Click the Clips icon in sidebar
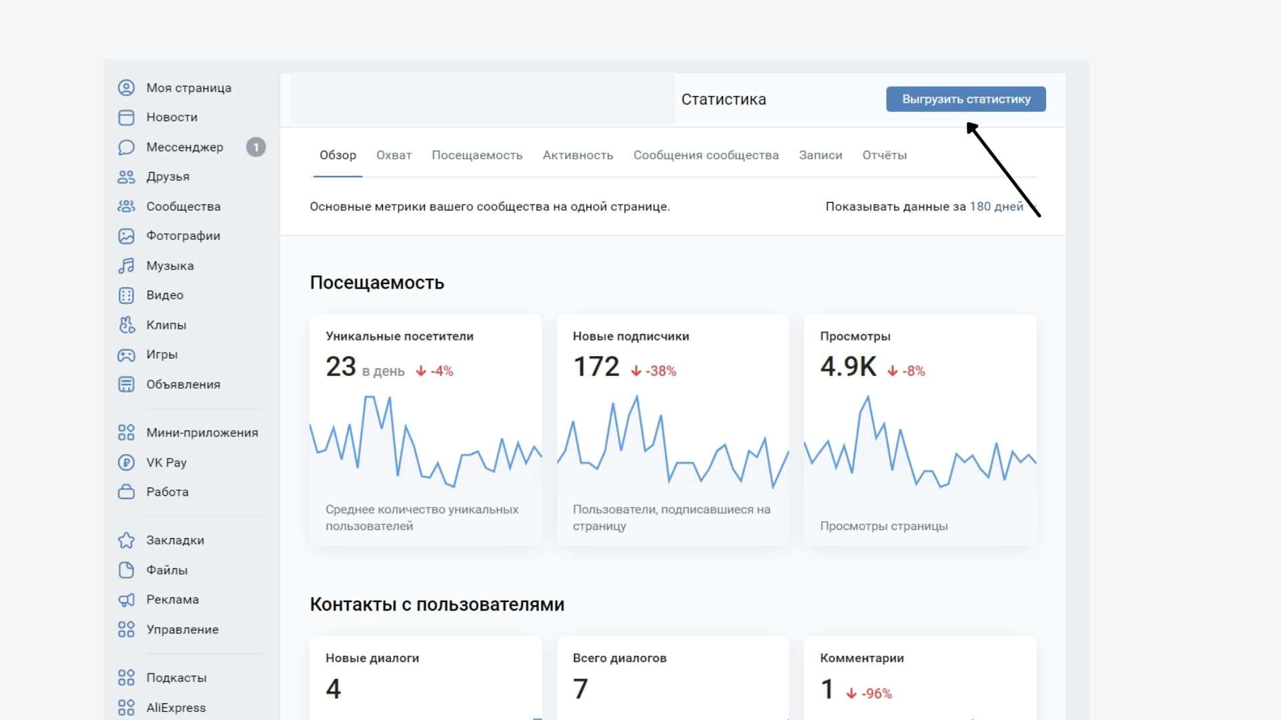 point(126,325)
